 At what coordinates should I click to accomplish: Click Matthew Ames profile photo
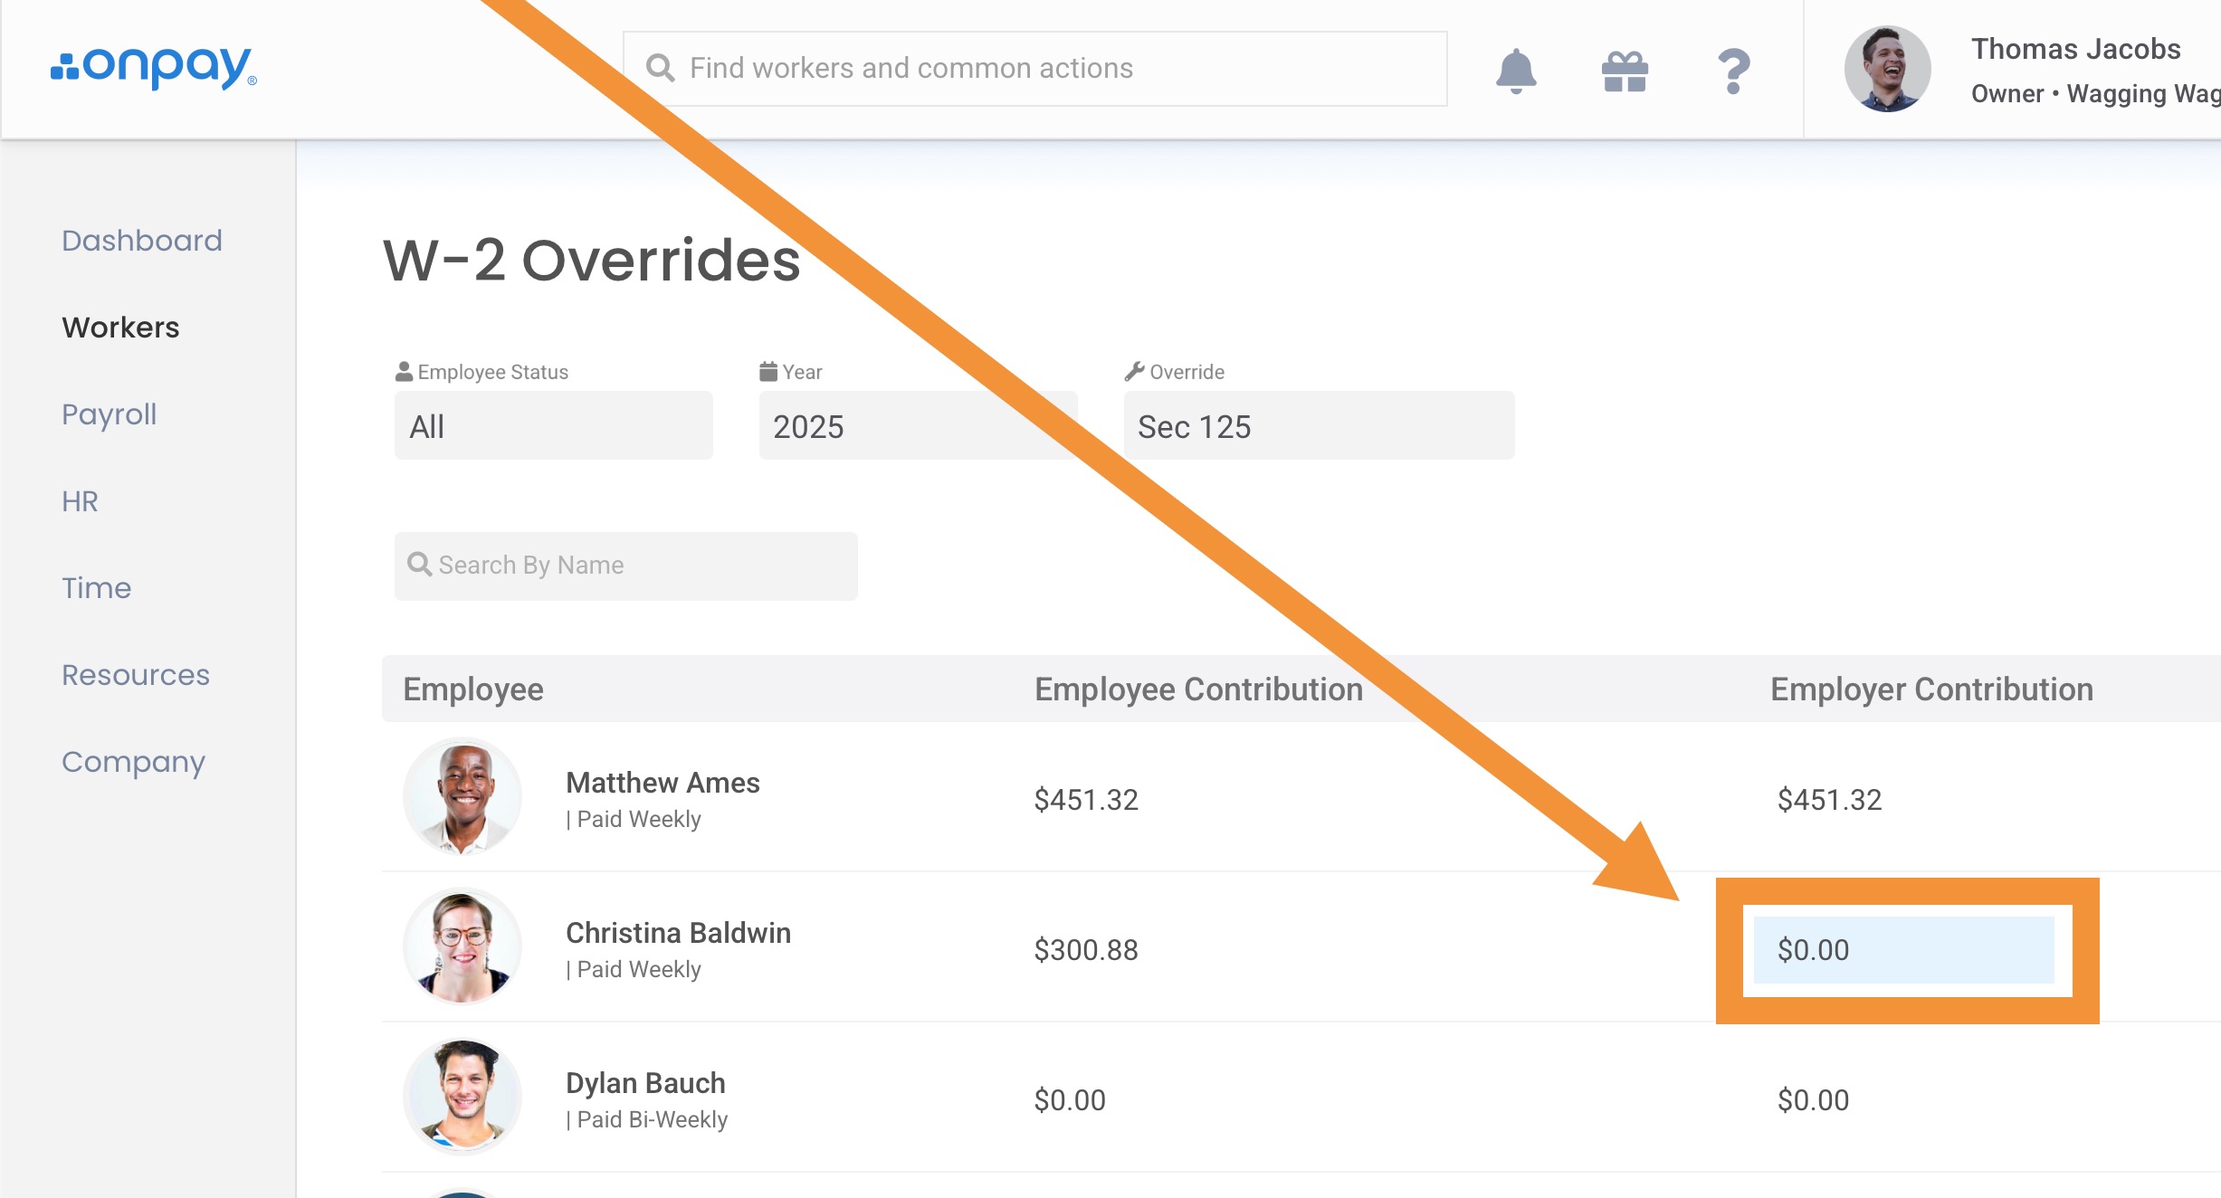click(462, 797)
